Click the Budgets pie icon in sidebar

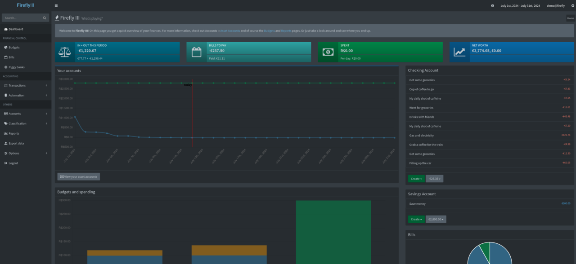(x=6, y=47)
